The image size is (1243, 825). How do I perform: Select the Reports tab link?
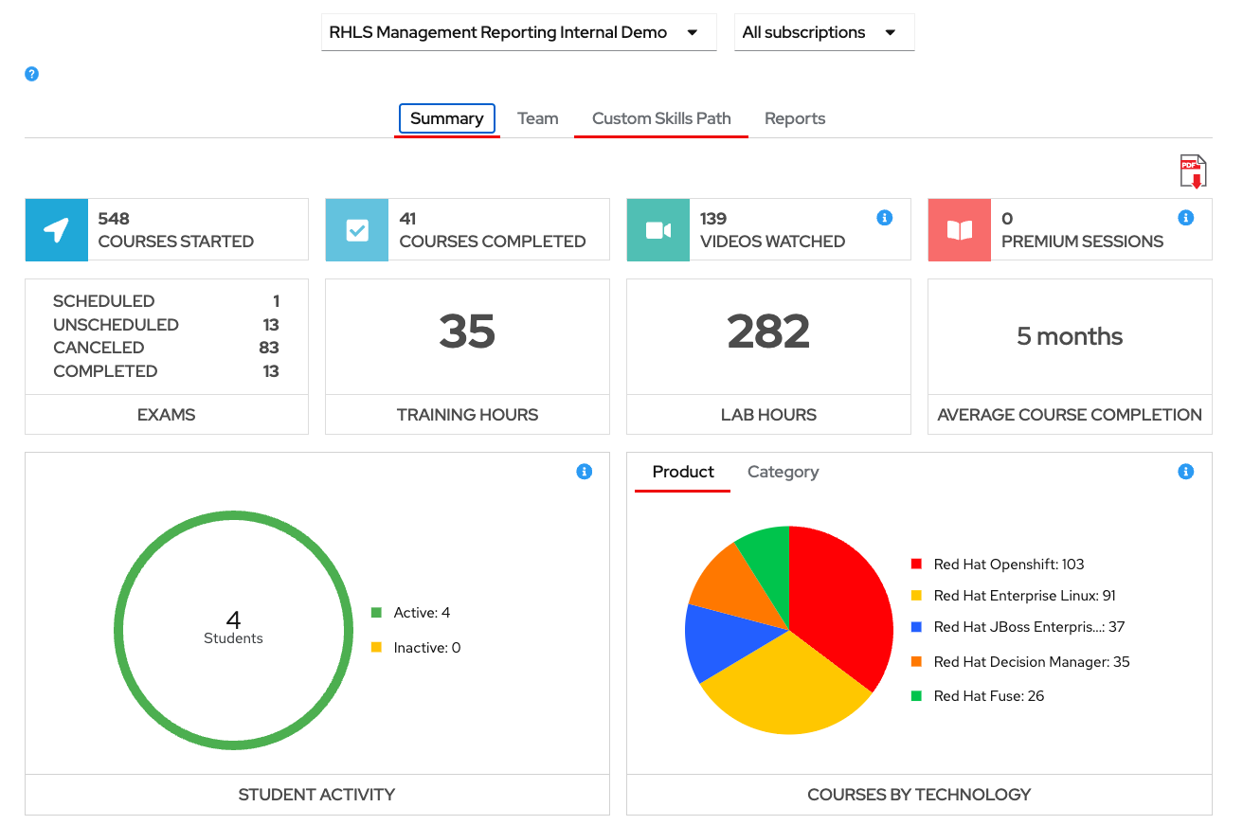(x=795, y=117)
